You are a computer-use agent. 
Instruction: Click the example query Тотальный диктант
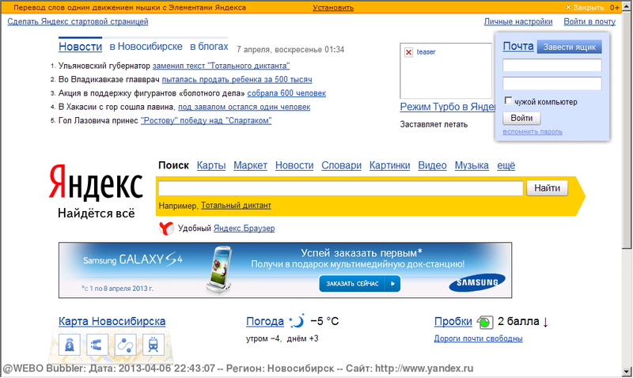pos(236,206)
